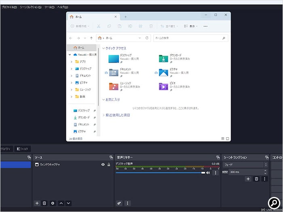Open the プロファイル menu
283x212 pixels.
tap(9, 7)
